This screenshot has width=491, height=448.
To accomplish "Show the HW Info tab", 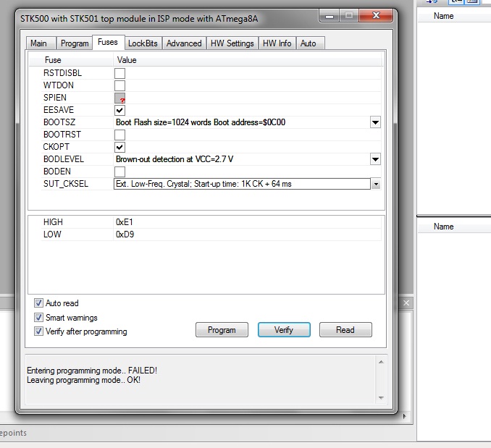I will coord(277,43).
